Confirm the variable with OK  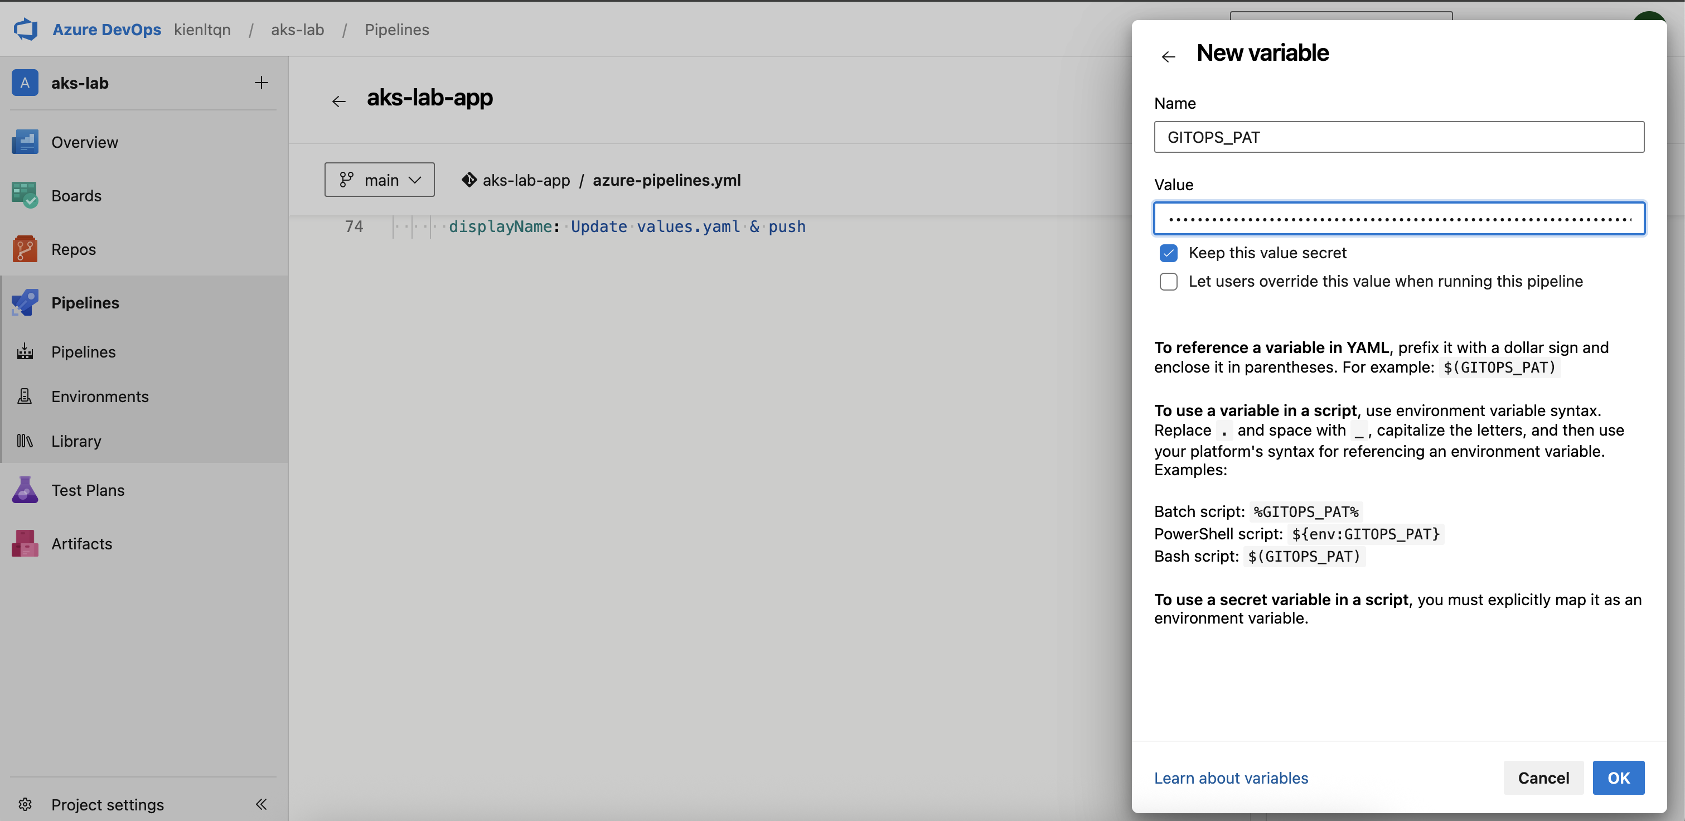1618,777
